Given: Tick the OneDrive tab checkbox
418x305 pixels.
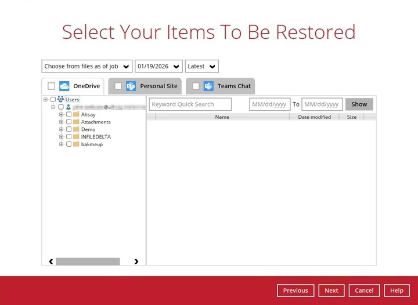Looking at the screenshot, I should click(x=51, y=86).
